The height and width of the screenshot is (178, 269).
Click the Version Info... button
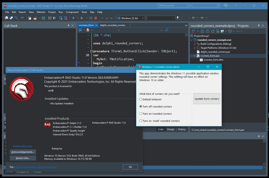point(23,158)
